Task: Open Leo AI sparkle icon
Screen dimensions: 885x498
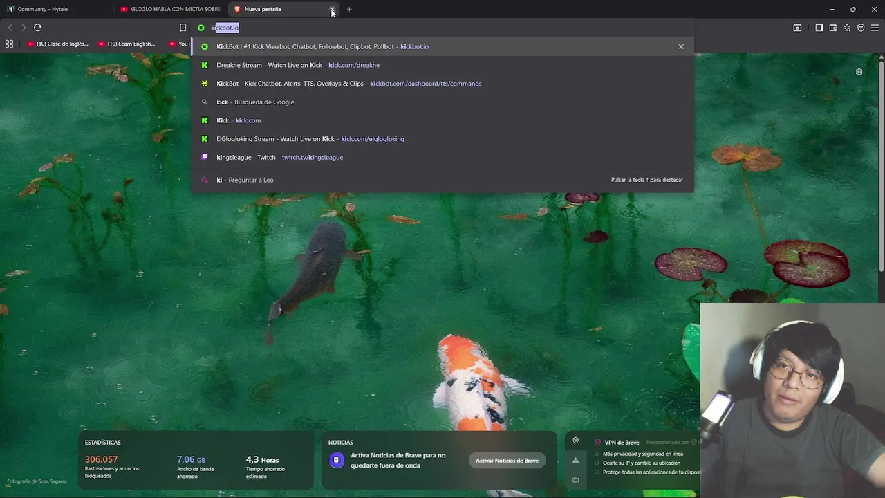Action: (x=847, y=28)
